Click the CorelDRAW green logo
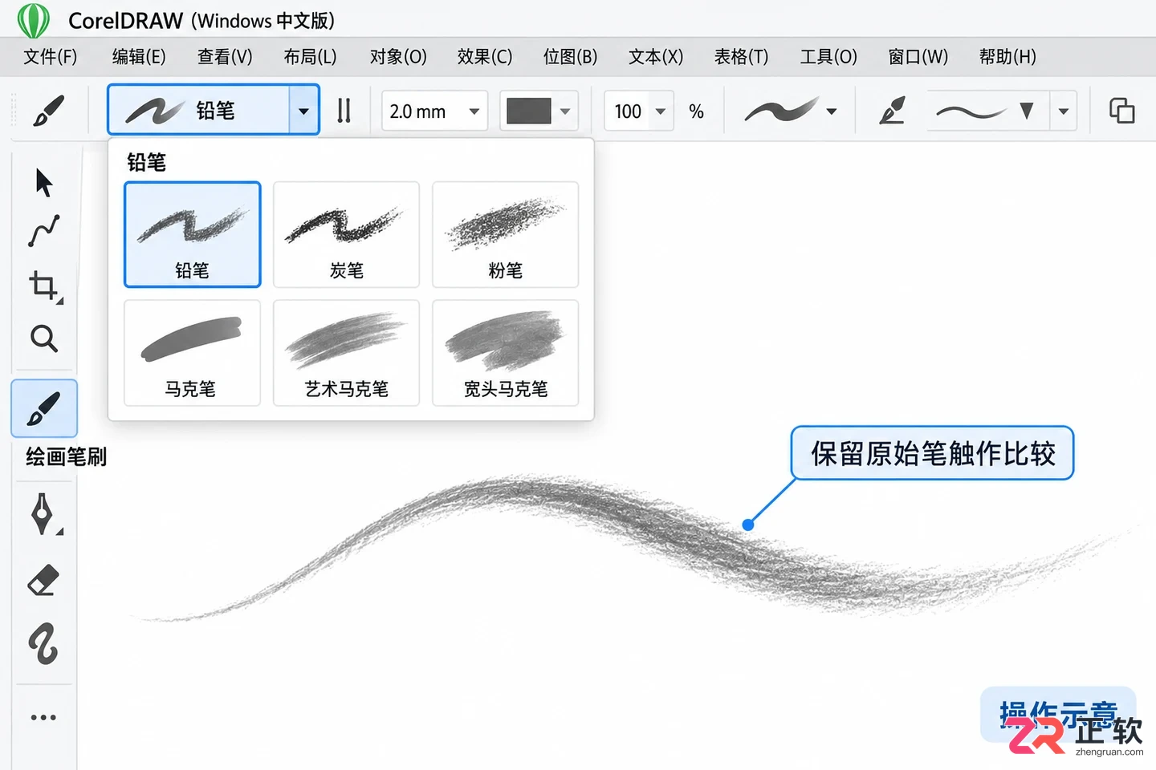The width and height of the screenshot is (1156, 770). (34, 20)
